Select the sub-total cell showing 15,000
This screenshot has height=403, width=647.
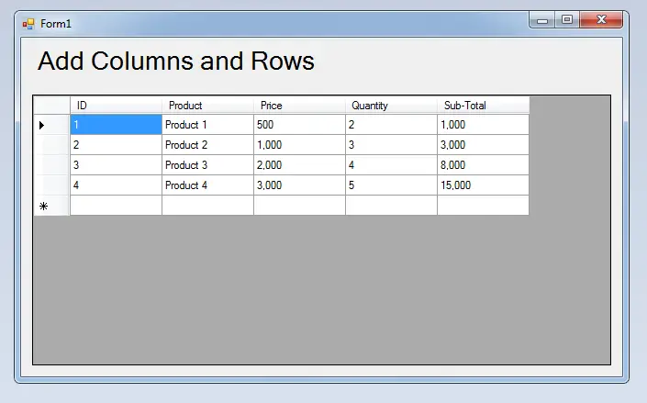[484, 185]
